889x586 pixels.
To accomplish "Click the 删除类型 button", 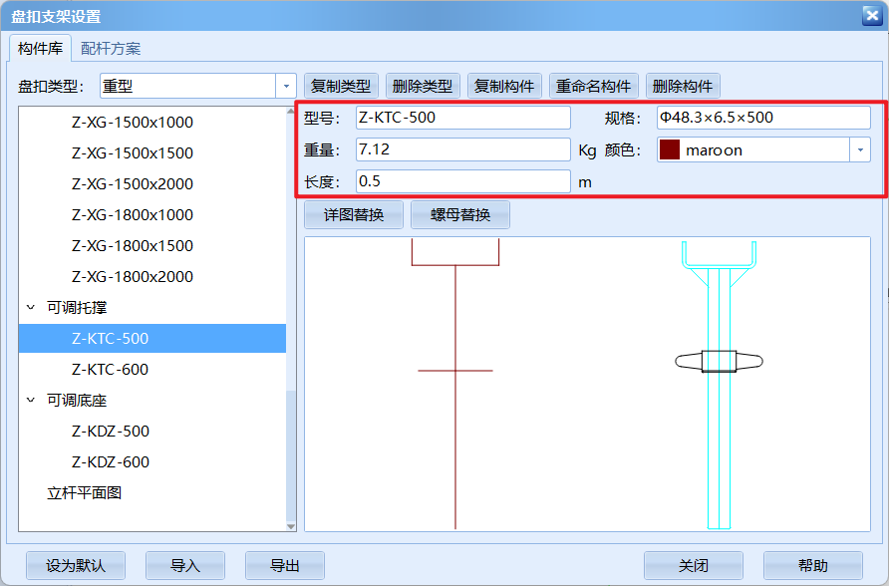I will pyautogui.click(x=423, y=87).
